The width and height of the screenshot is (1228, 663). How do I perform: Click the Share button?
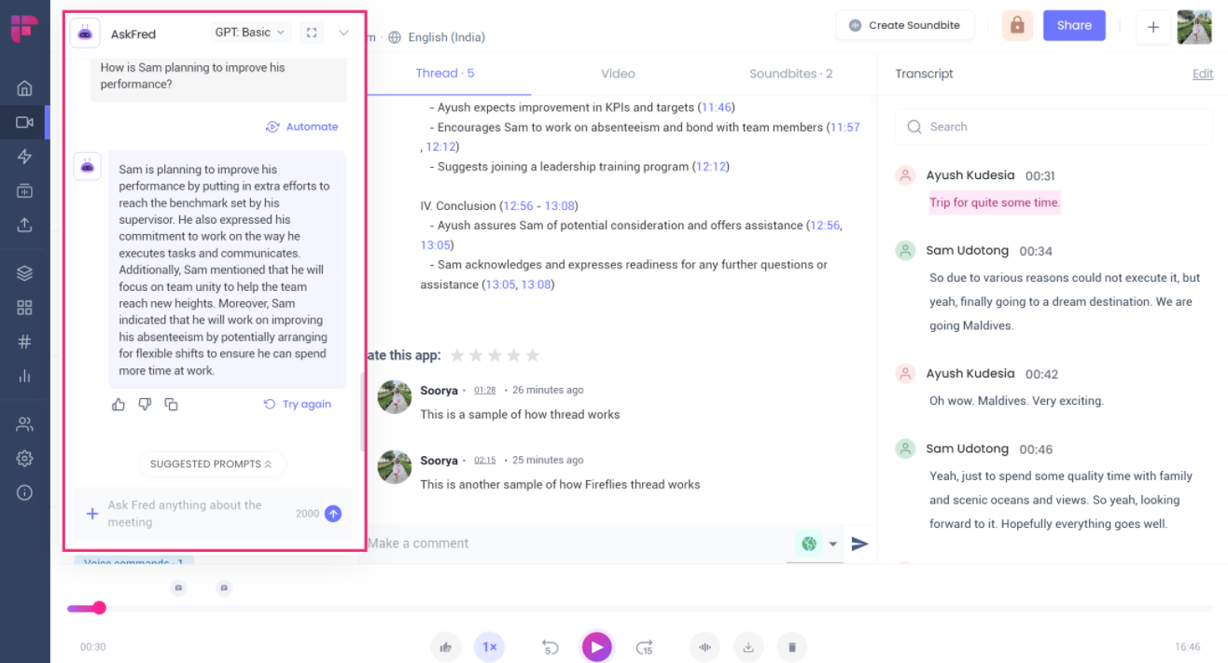coord(1074,25)
